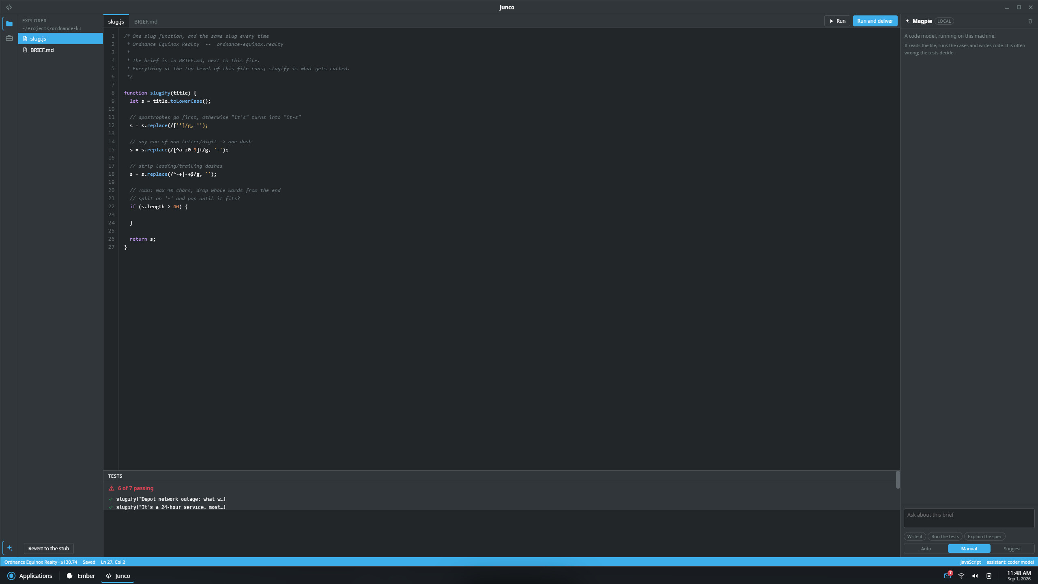The height and width of the screenshot is (584, 1038).
Task: Select Manual assistant mode
Action: point(969,549)
